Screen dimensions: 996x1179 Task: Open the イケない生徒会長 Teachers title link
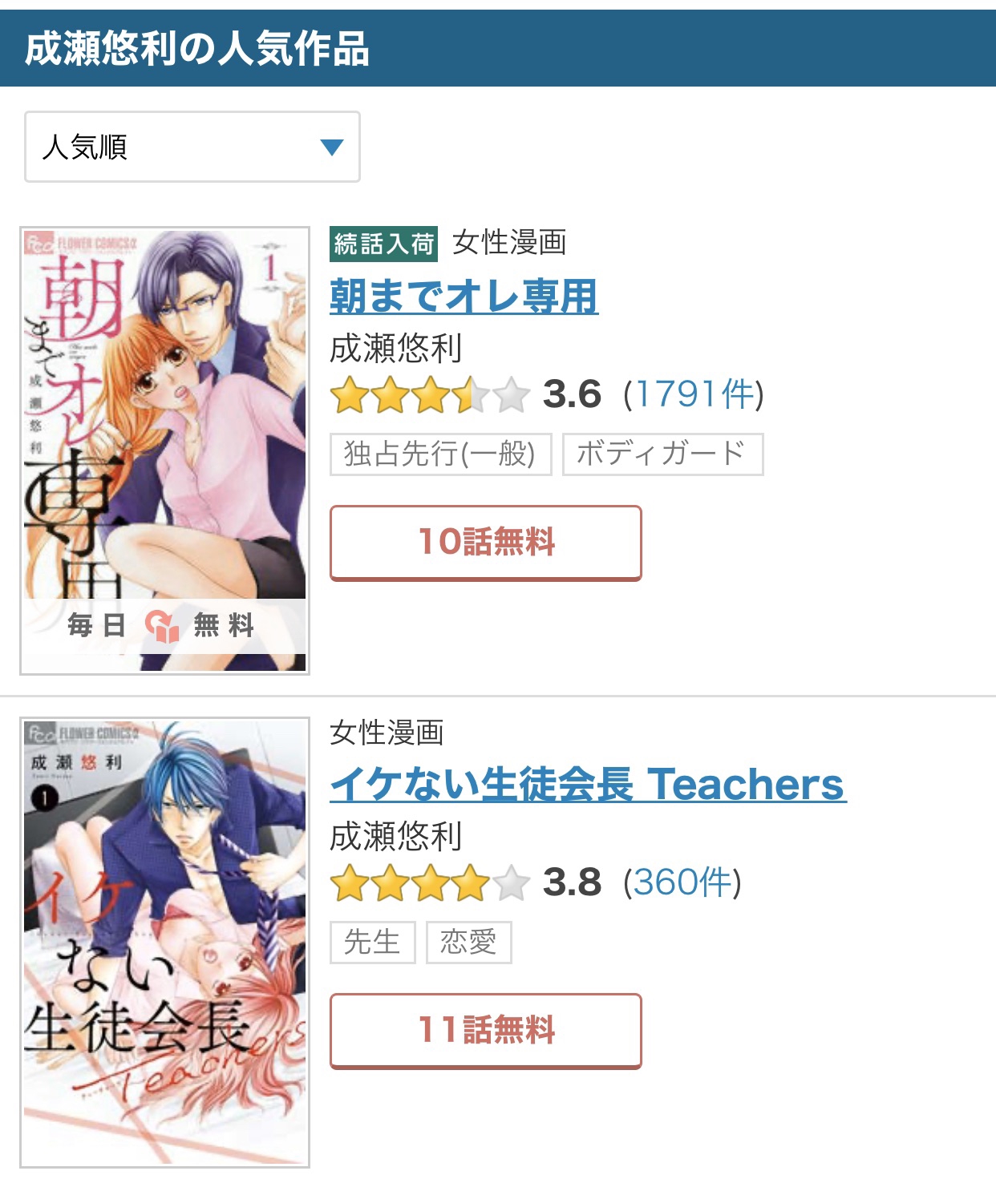(588, 784)
